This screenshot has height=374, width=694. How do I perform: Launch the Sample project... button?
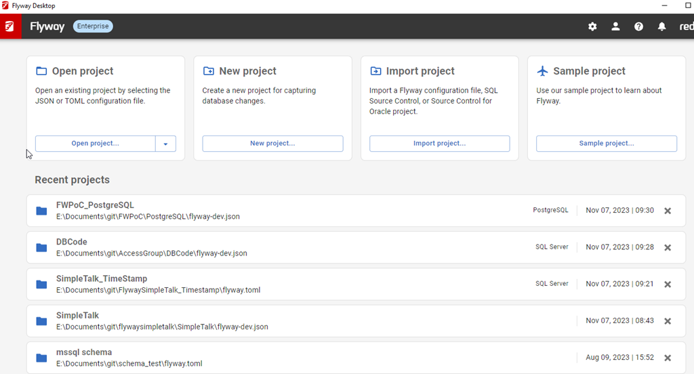tap(606, 144)
